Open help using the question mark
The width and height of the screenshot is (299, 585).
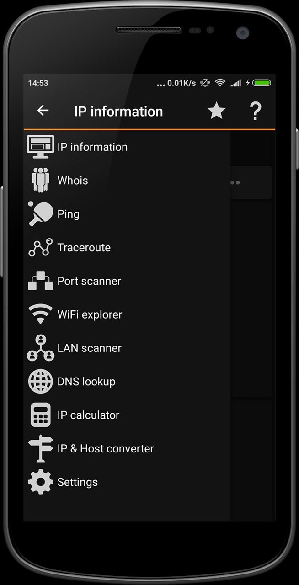pos(255,111)
